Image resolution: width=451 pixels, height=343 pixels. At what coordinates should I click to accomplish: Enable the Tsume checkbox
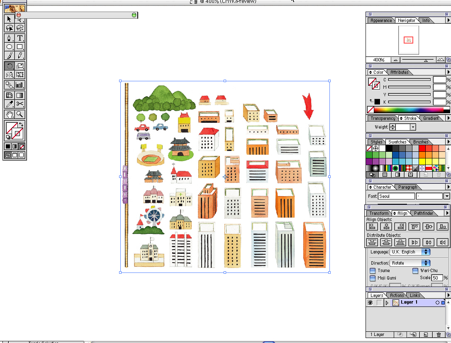point(373,271)
